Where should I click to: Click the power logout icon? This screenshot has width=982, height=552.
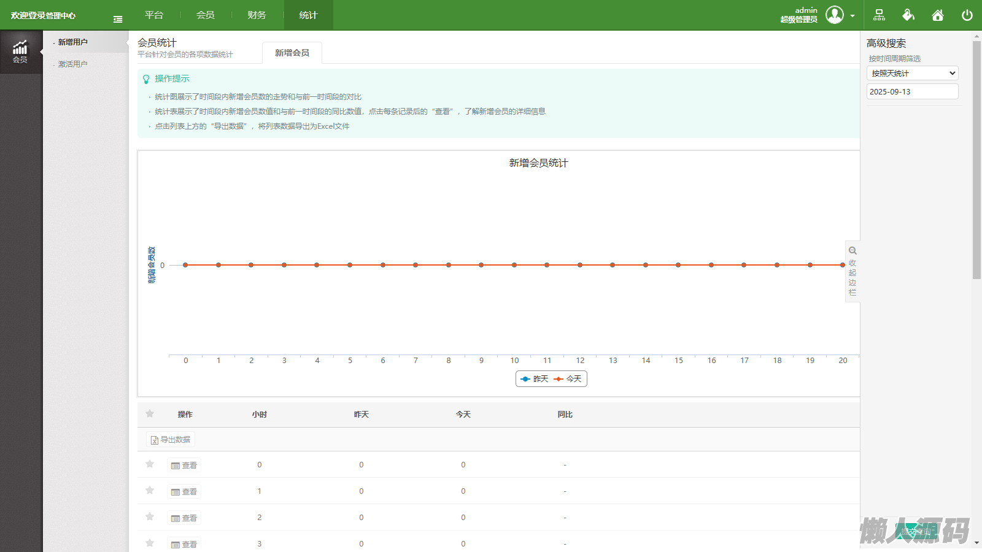[x=967, y=15]
